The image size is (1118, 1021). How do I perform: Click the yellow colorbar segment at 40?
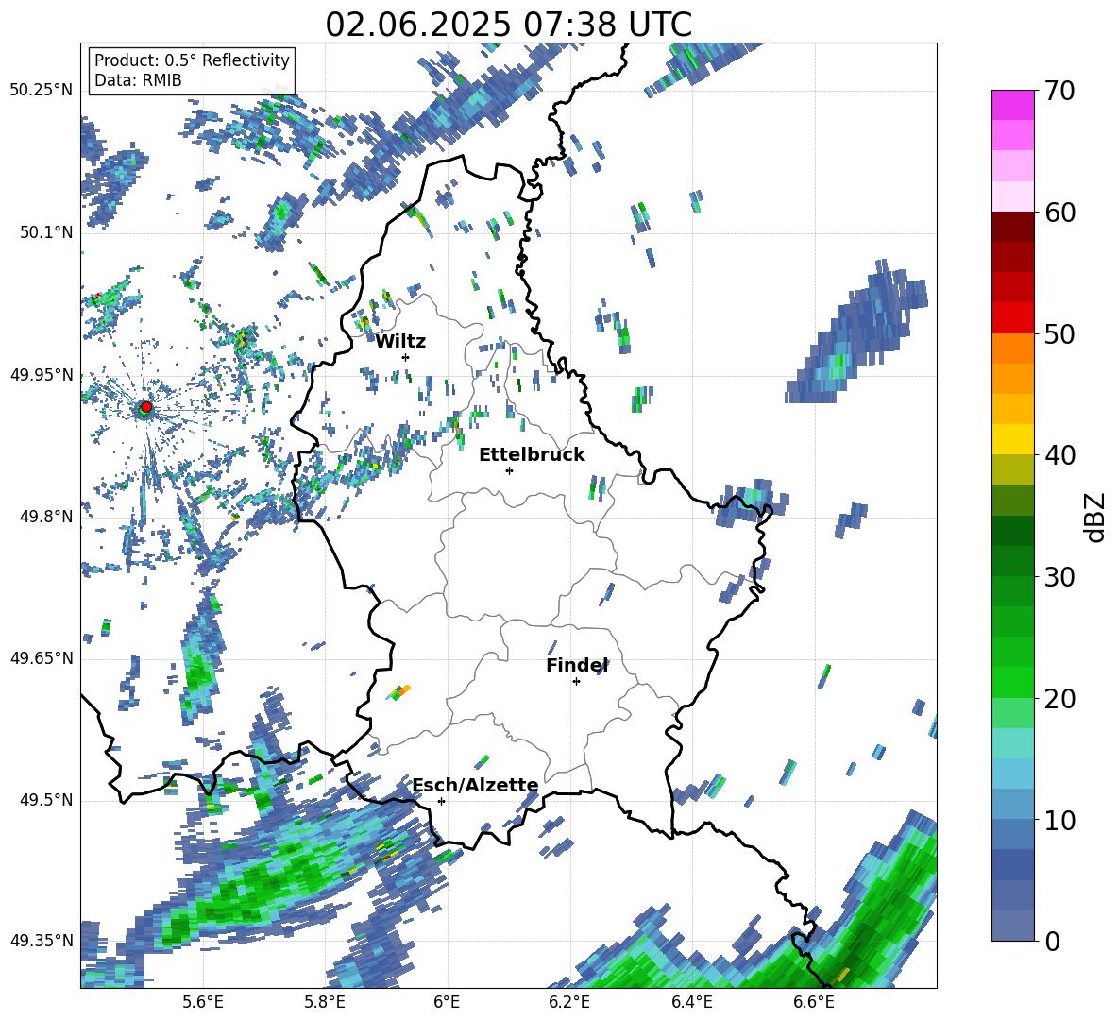[x=1012, y=439]
